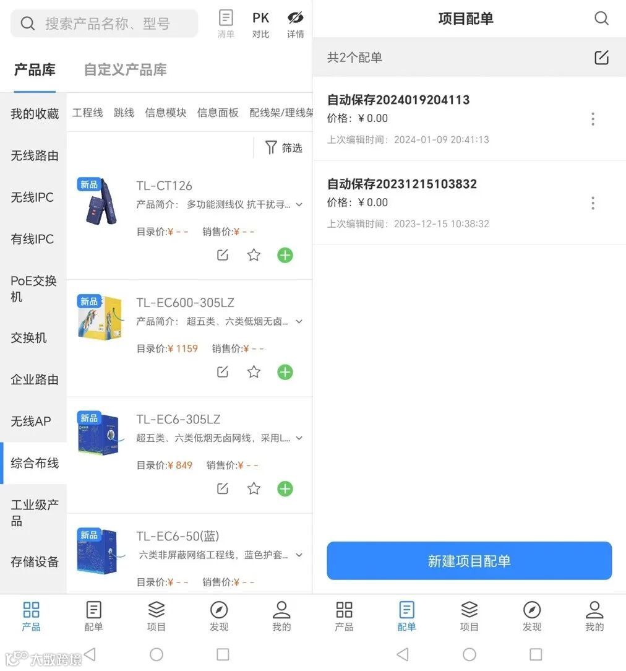Select 存储设备 category

tap(33, 561)
